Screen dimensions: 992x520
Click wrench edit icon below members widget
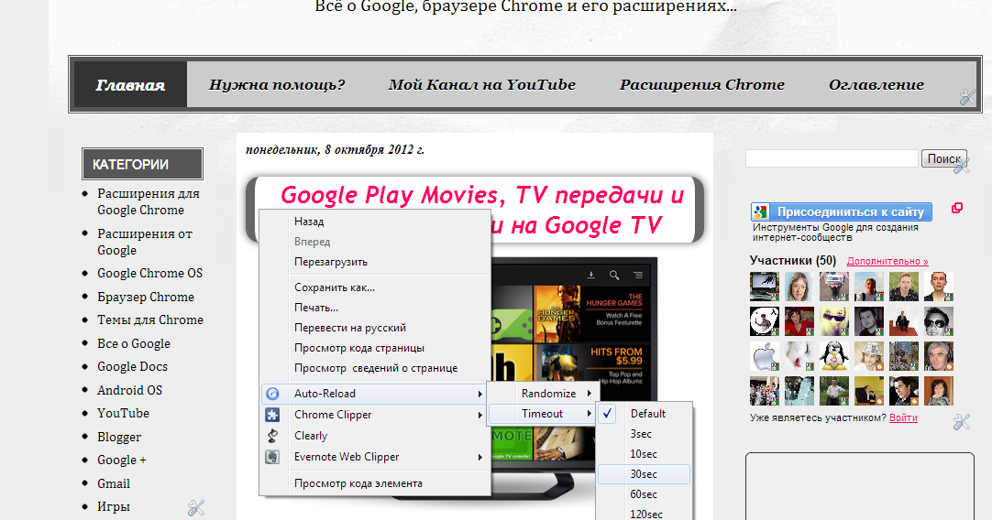(962, 422)
